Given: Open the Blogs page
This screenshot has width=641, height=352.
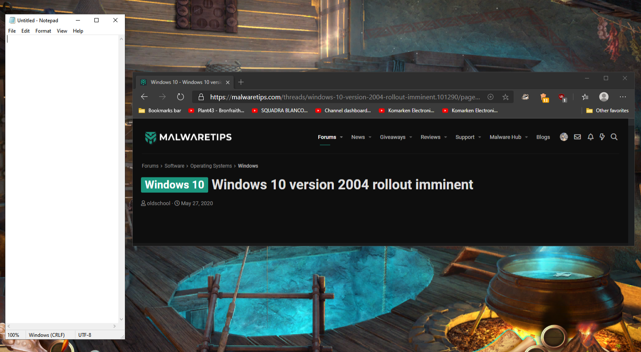Looking at the screenshot, I should pyautogui.click(x=543, y=137).
